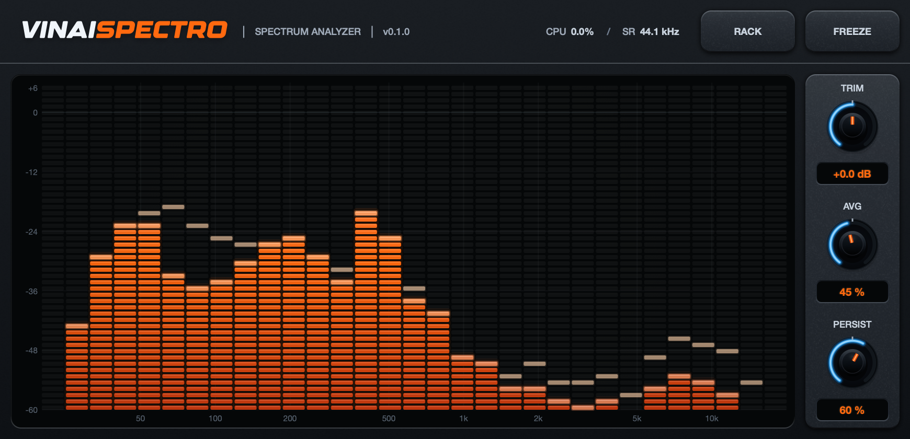Screen dimensions: 910x439
Task: Click the 10k frequency axis label
Action: (712, 419)
